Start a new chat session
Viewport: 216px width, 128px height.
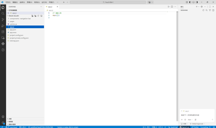click(196, 6)
